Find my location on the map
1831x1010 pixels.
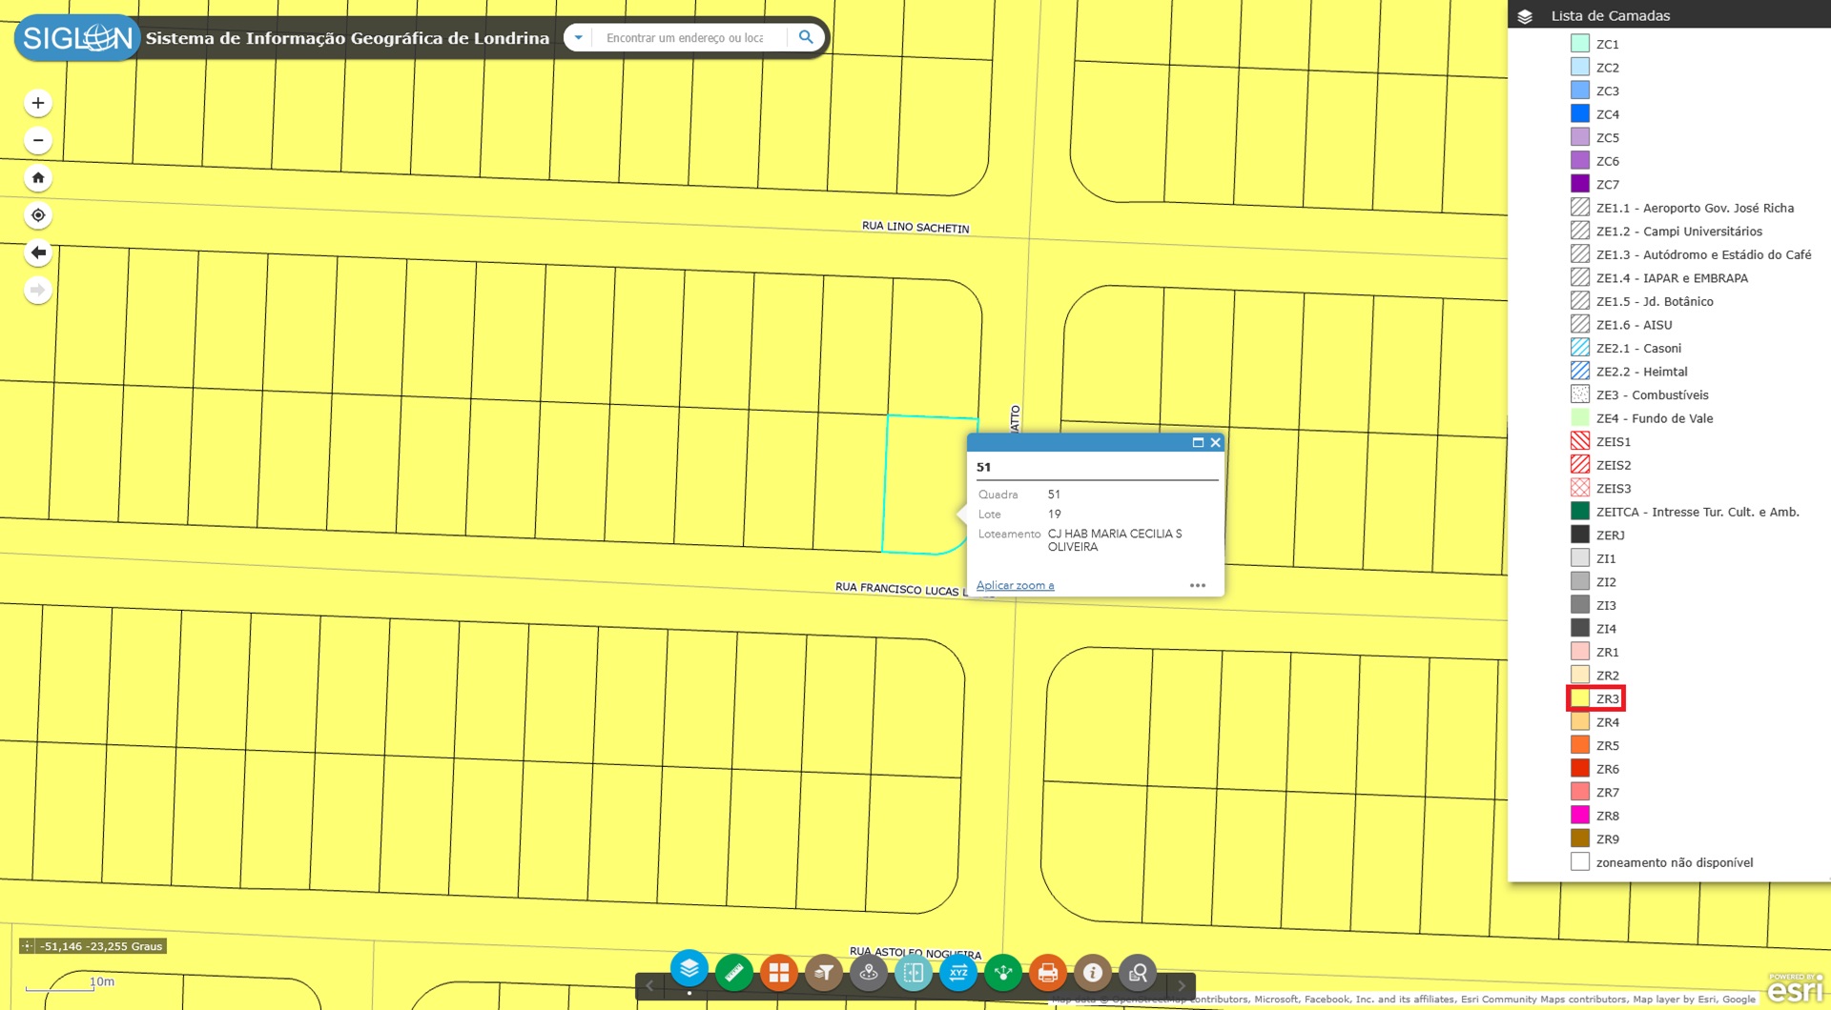pos(38,215)
